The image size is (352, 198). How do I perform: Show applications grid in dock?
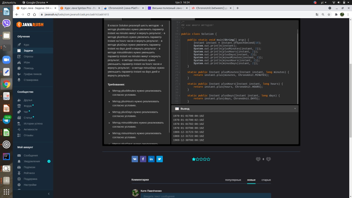pyautogui.click(x=6, y=192)
